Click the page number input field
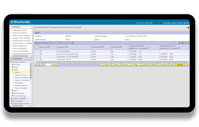This screenshot has width=199, height=127. coord(48,65)
